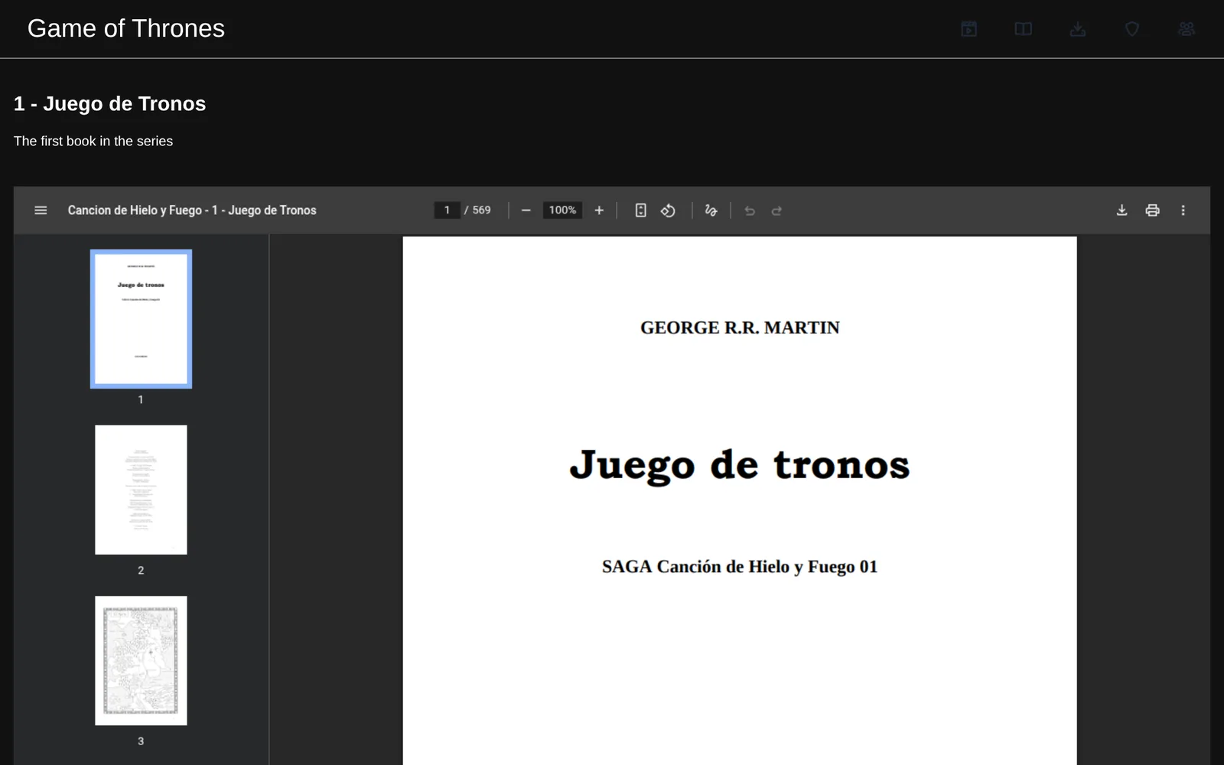Click the shield icon in the header
1224x765 pixels.
click(1131, 29)
